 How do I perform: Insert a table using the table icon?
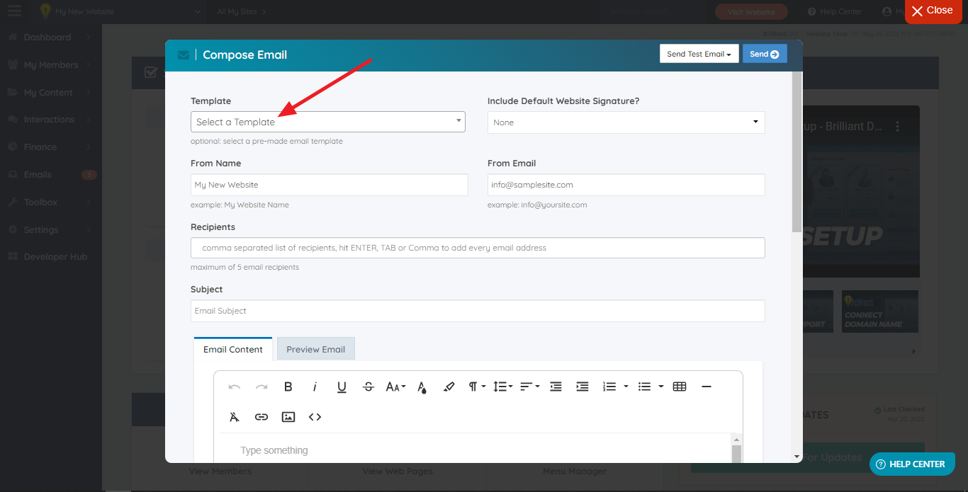pos(679,387)
